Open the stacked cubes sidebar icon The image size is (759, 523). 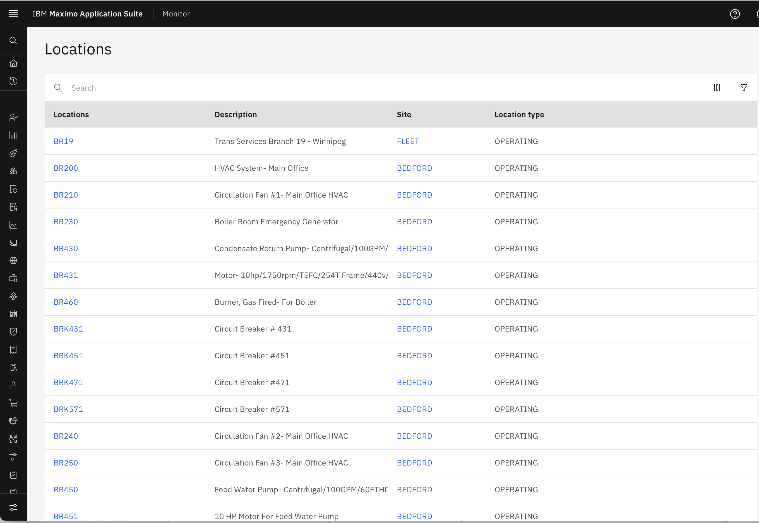click(13, 171)
